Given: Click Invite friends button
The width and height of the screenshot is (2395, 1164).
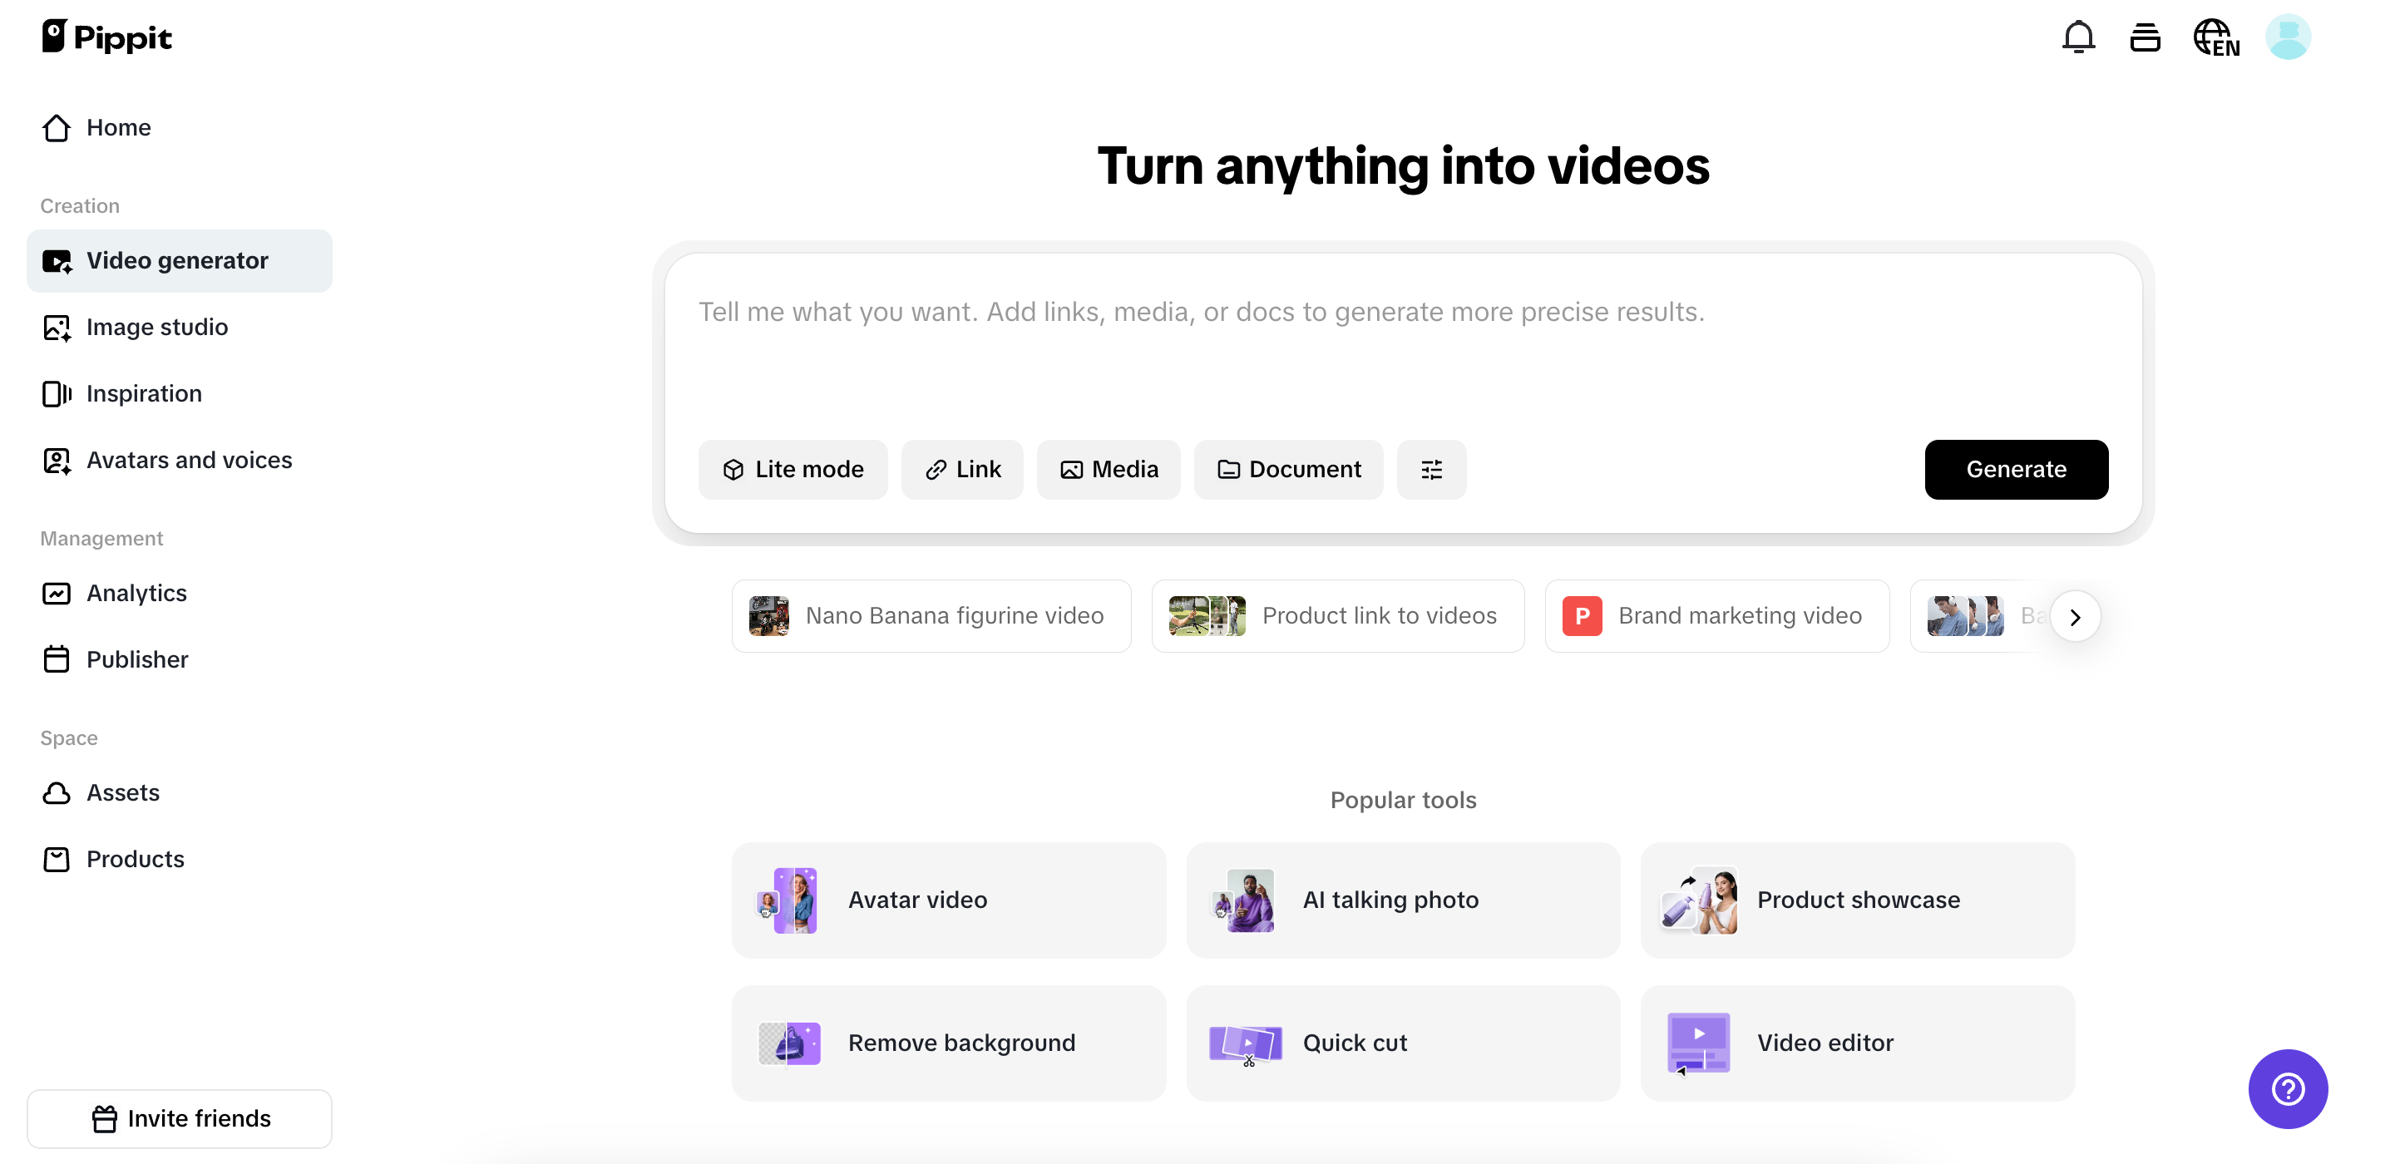Looking at the screenshot, I should click(180, 1118).
